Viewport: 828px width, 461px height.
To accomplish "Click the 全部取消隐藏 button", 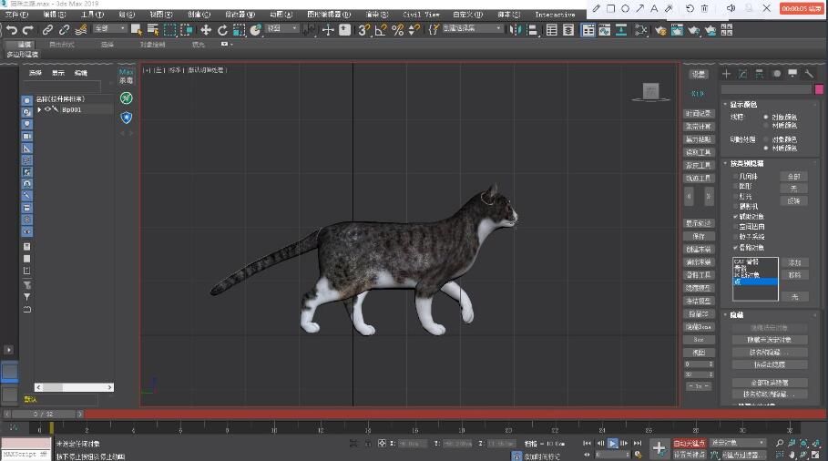I will pos(770,383).
